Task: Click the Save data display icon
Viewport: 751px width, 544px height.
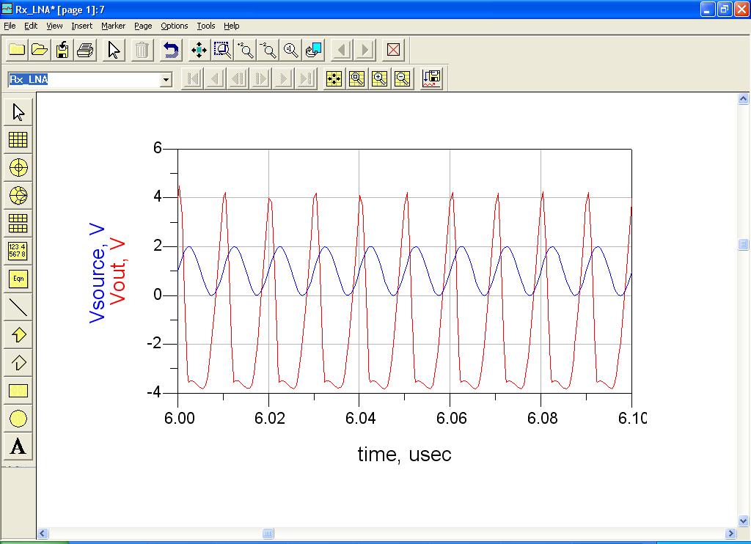Action: (62, 50)
